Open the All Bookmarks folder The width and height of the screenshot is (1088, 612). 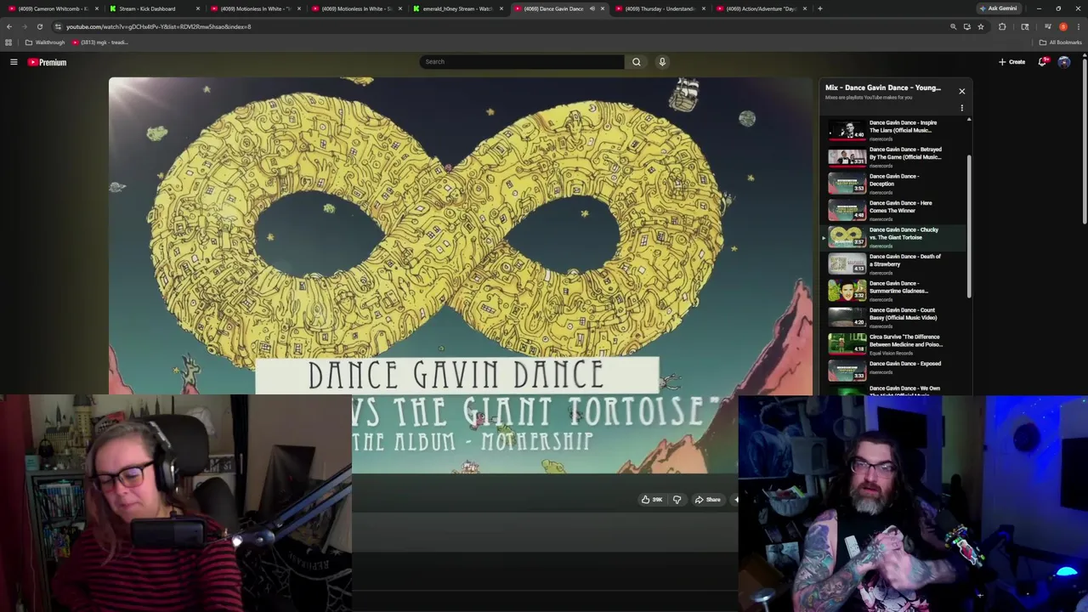(x=1060, y=42)
